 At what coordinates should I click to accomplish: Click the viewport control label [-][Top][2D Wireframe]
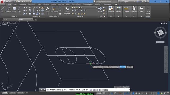point(8,23)
